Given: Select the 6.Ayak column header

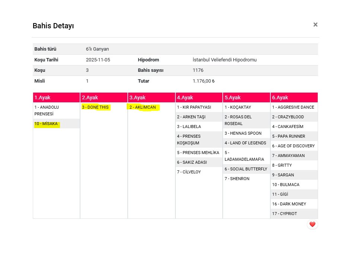Looking at the screenshot, I should click(x=294, y=97).
